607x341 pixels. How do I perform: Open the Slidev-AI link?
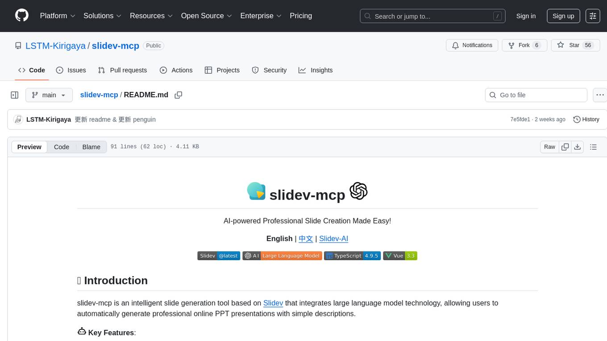333,239
